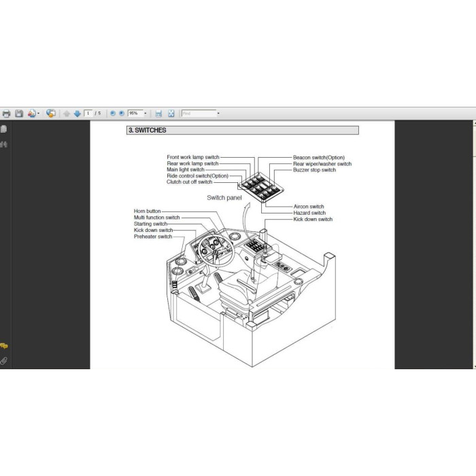Image resolution: width=476 pixels, height=476 pixels.
Task: Open the Search binoculars panel in sidebar
Action: point(3,144)
